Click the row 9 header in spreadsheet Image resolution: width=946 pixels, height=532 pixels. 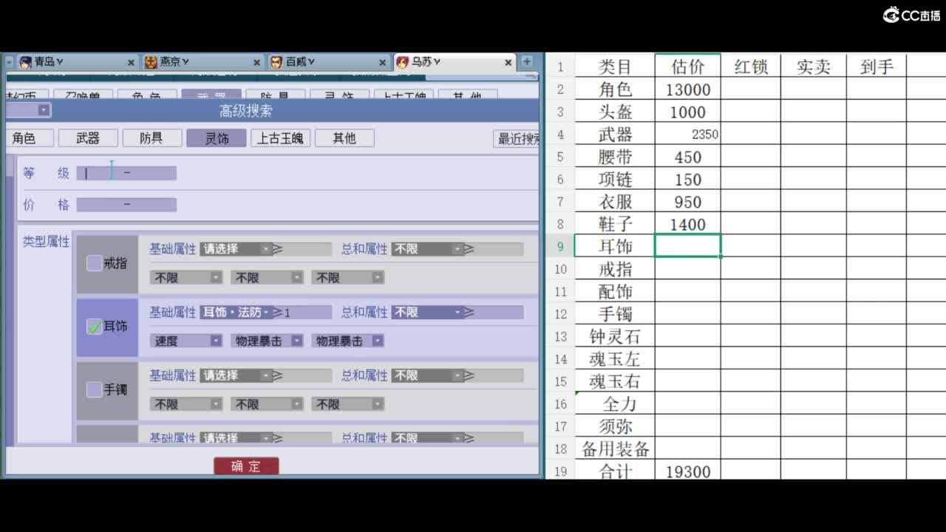[x=560, y=247]
